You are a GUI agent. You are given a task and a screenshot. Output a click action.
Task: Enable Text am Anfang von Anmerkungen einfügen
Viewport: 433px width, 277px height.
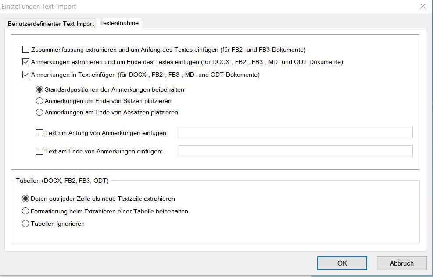tap(39, 132)
